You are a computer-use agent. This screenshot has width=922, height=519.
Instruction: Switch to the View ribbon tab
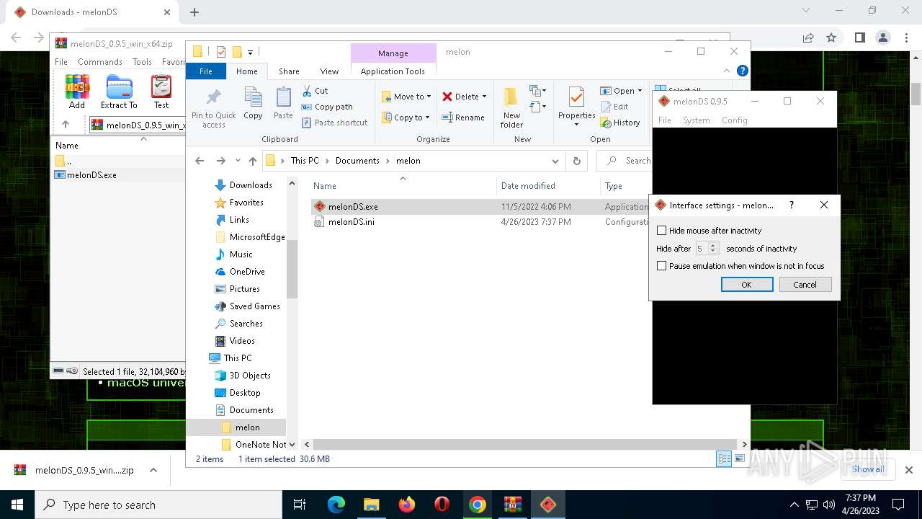click(x=329, y=71)
